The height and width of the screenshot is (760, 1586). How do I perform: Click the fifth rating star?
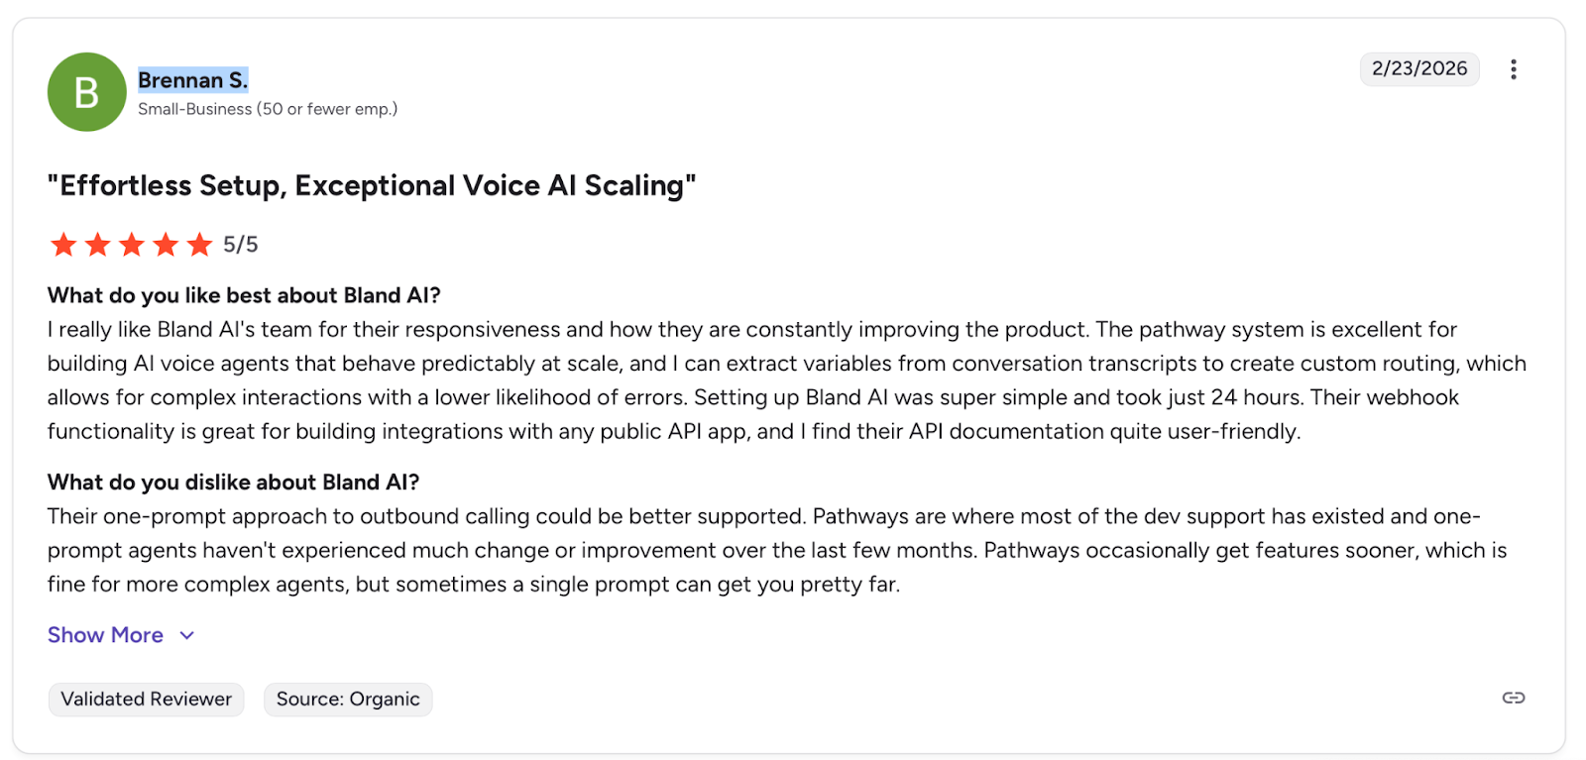[x=199, y=245]
